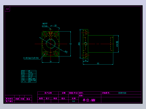Click the 客户名称 title block header
The width and height of the screenshot is (146, 109).
(x=48, y=93)
